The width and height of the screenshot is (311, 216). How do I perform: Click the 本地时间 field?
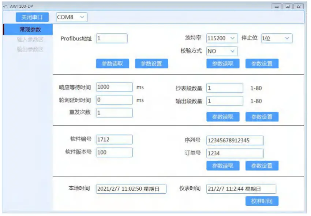click(131, 189)
